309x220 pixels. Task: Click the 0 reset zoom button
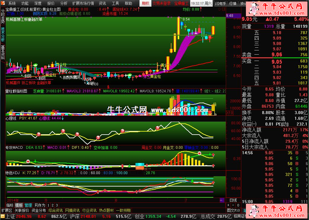click(238, 205)
